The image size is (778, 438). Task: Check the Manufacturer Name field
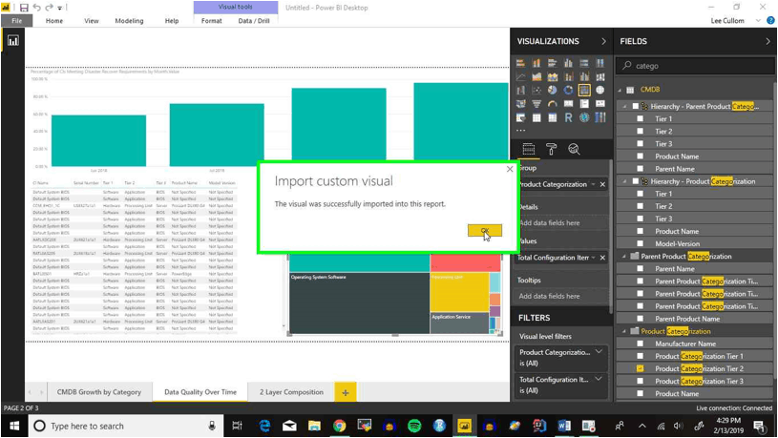641,344
